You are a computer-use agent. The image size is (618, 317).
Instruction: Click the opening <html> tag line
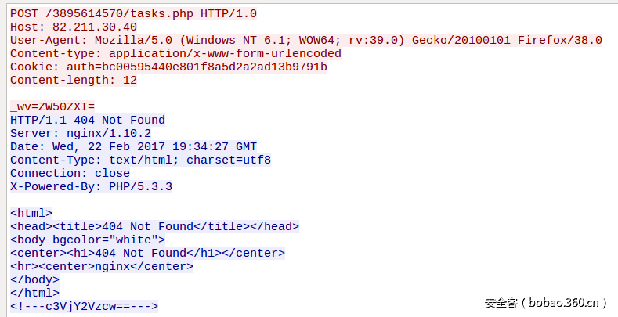coord(31,213)
